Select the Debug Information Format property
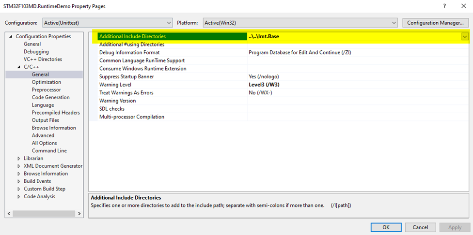Image resolution: width=473 pixels, height=235 pixels. point(173,52)
